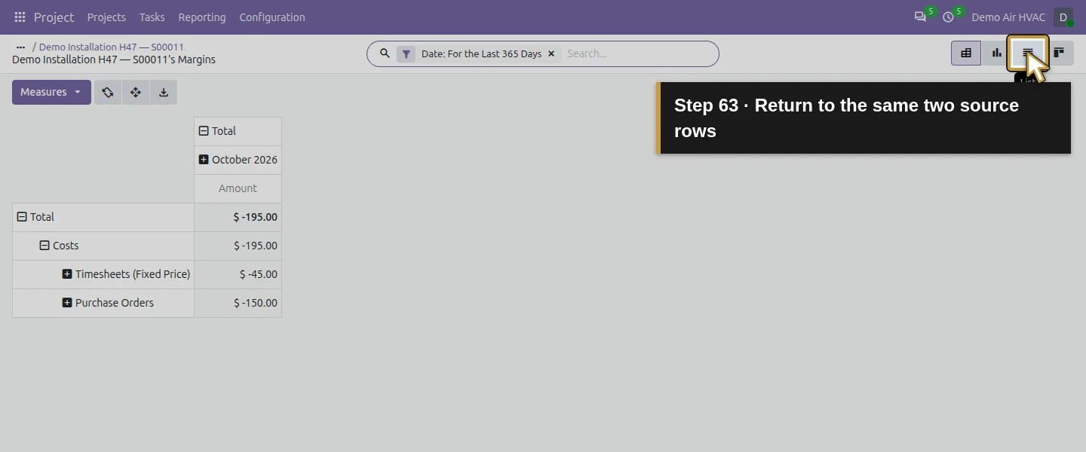Screen dimensions: 1086x452
Task: Collapse the Costs row
Action: [103, 246]
